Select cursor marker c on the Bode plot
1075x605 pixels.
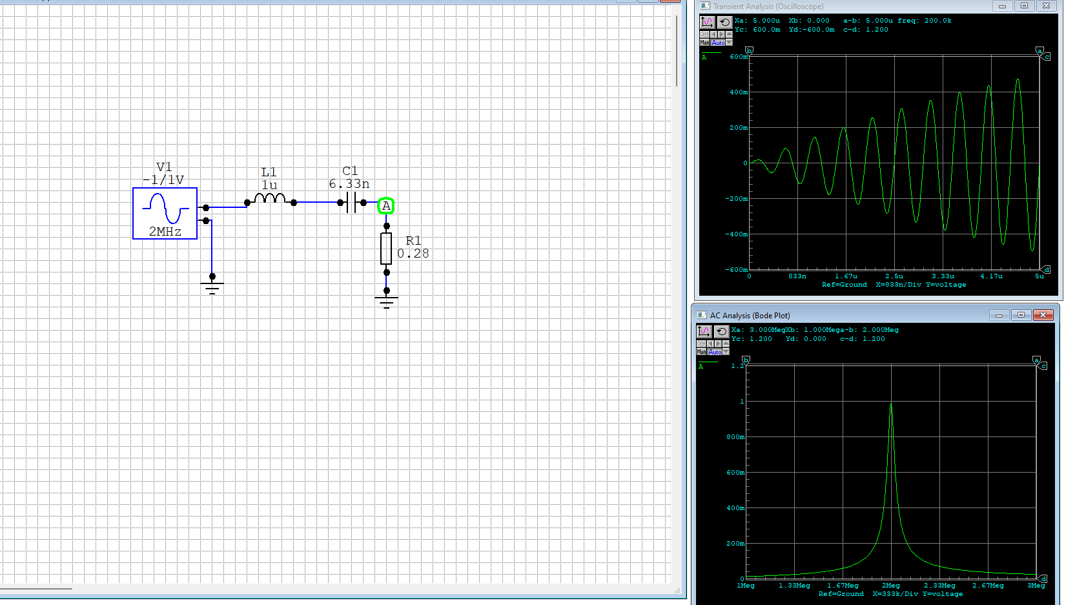[x=1043, y=366]
